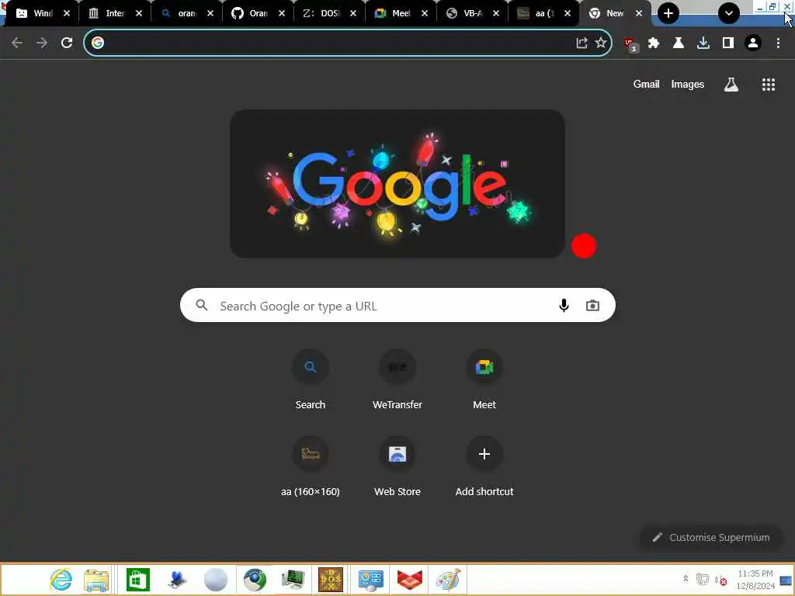The height and width of the screenshot is (596, 795).
Task: Open the Images link
Action: (688, 85)
